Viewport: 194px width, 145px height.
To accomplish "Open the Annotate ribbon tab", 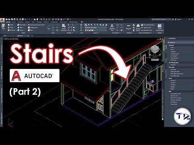I will click(x=20, y=22).
